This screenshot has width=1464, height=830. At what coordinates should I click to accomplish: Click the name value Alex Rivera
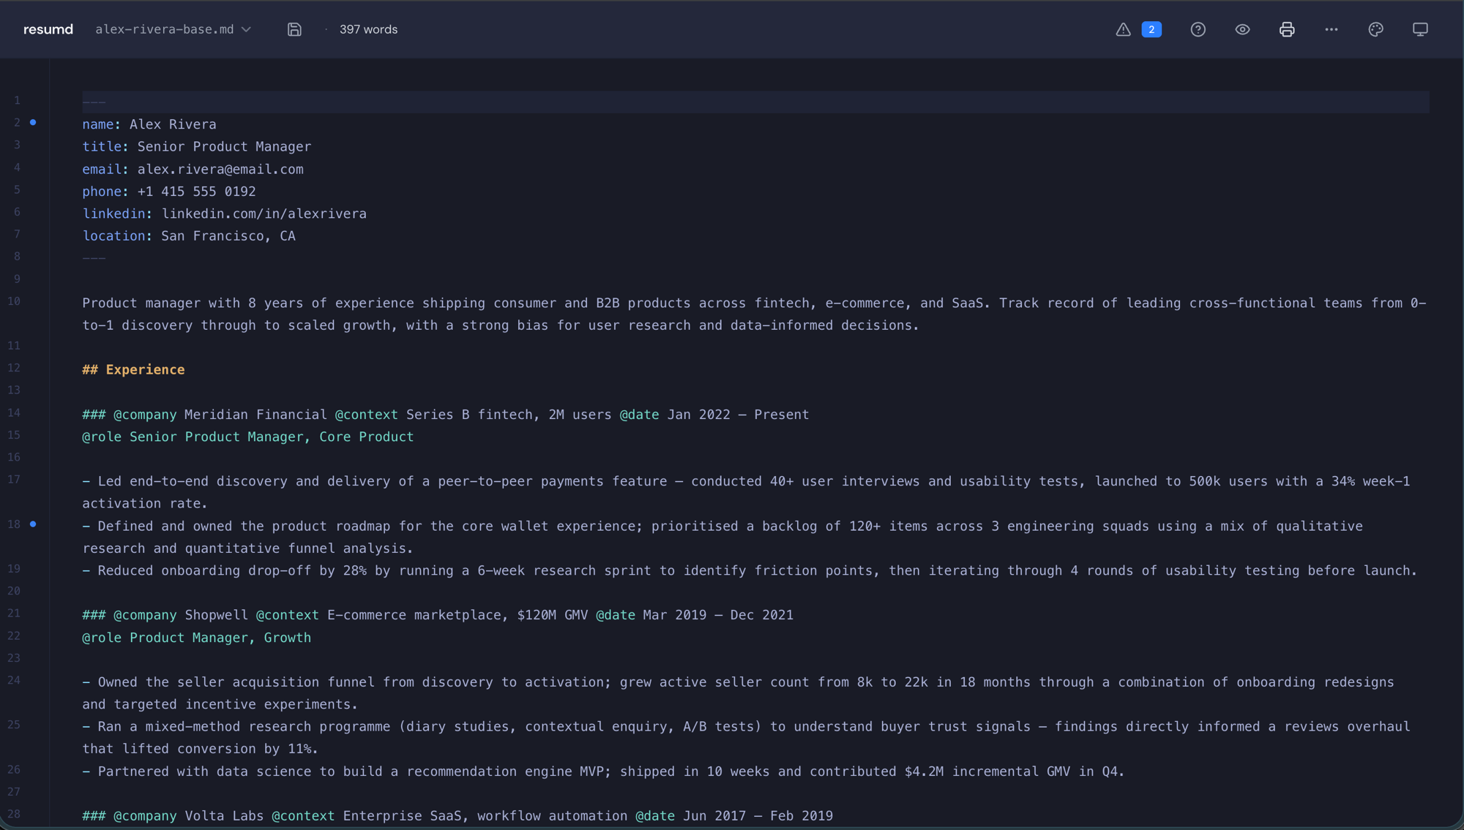[x=173, y=124]
